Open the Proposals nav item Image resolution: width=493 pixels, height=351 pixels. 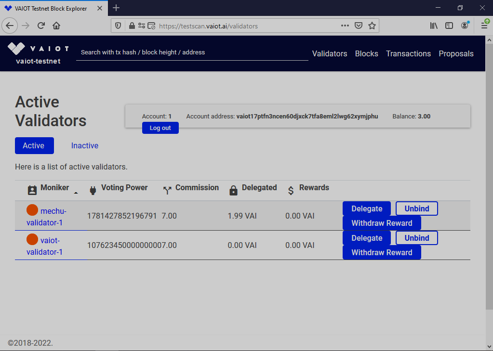point(456,54)
